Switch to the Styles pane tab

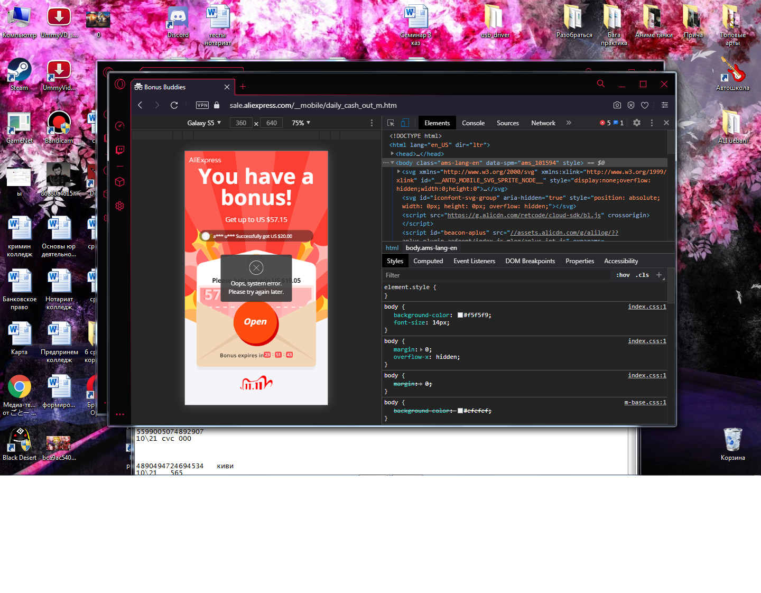point(395,261)
